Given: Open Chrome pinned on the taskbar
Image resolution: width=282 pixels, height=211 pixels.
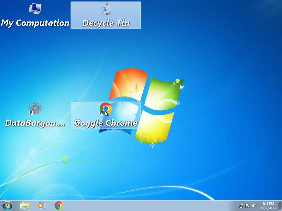Looking at the screenshot, I should click(58, 206).
